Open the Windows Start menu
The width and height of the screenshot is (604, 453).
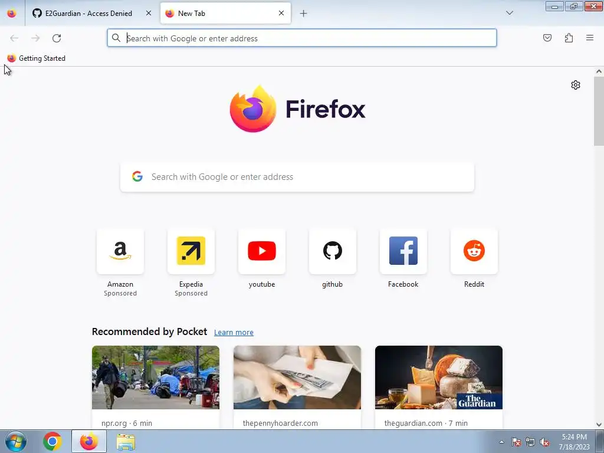(x=15, y=441)
